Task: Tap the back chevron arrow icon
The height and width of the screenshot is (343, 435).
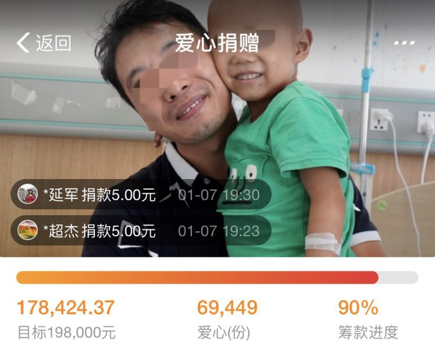Action: click(x=23, y=42)
